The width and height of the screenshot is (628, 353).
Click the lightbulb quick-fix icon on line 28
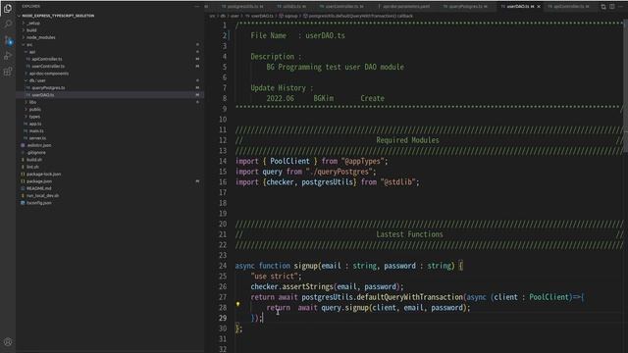[x=237, y=304]
